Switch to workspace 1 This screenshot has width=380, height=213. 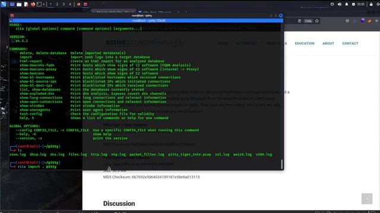[x=50, y=4]
